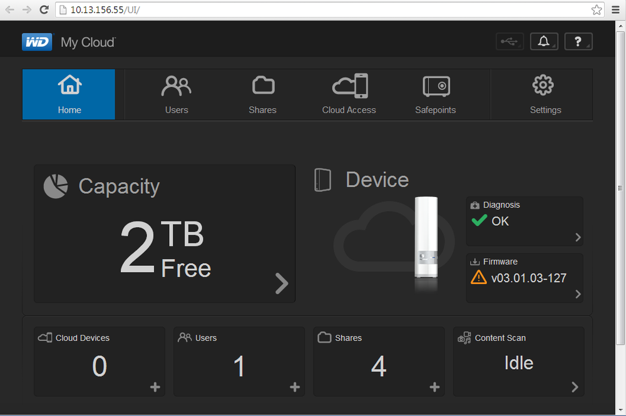
Task: Click the Device heading
Action: click(377, 180)
